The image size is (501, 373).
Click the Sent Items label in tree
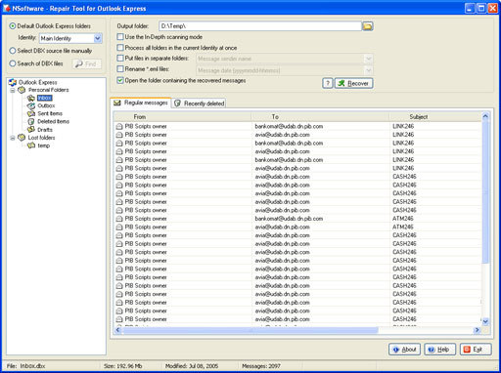50,113
